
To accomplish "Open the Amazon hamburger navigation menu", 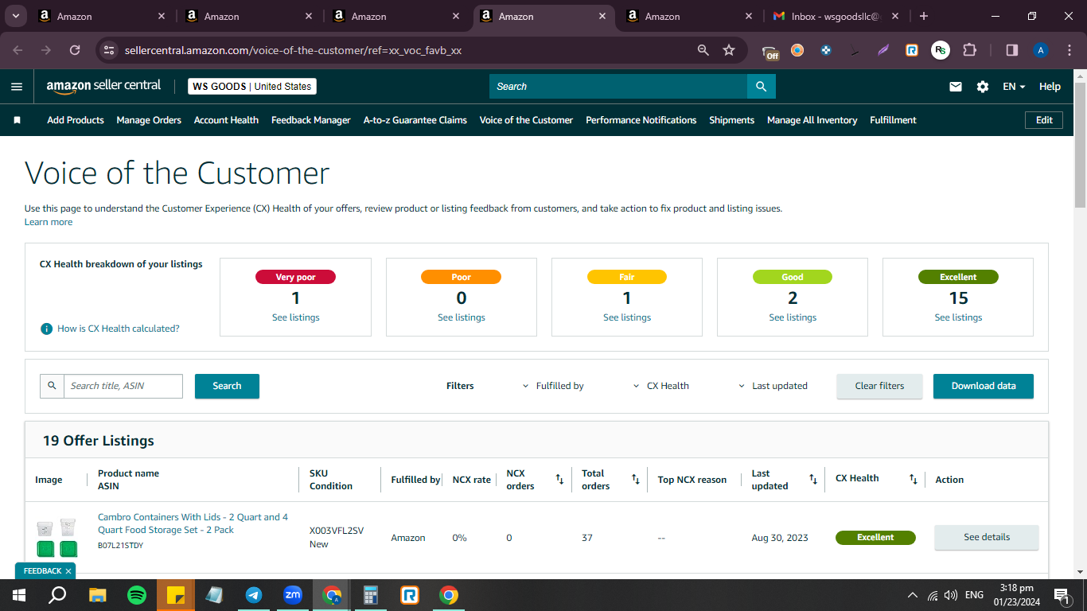I will tap(17, 87).
